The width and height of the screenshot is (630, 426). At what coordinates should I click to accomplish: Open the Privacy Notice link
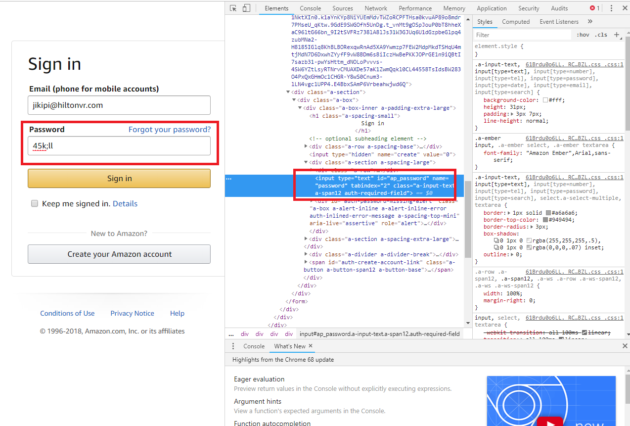[132, 313]
